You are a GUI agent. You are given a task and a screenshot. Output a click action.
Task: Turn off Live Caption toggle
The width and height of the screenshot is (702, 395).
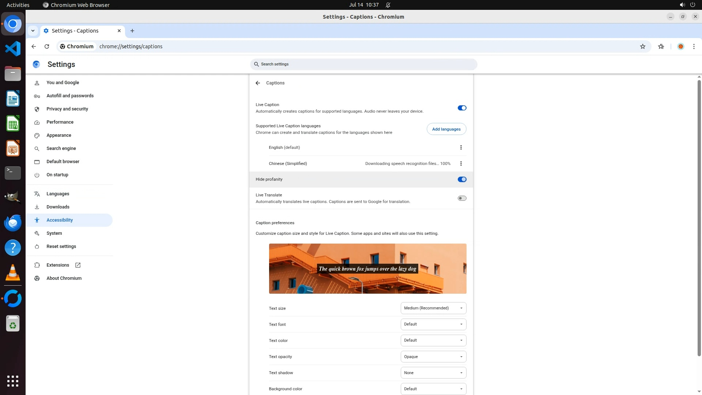click(462, 108)
